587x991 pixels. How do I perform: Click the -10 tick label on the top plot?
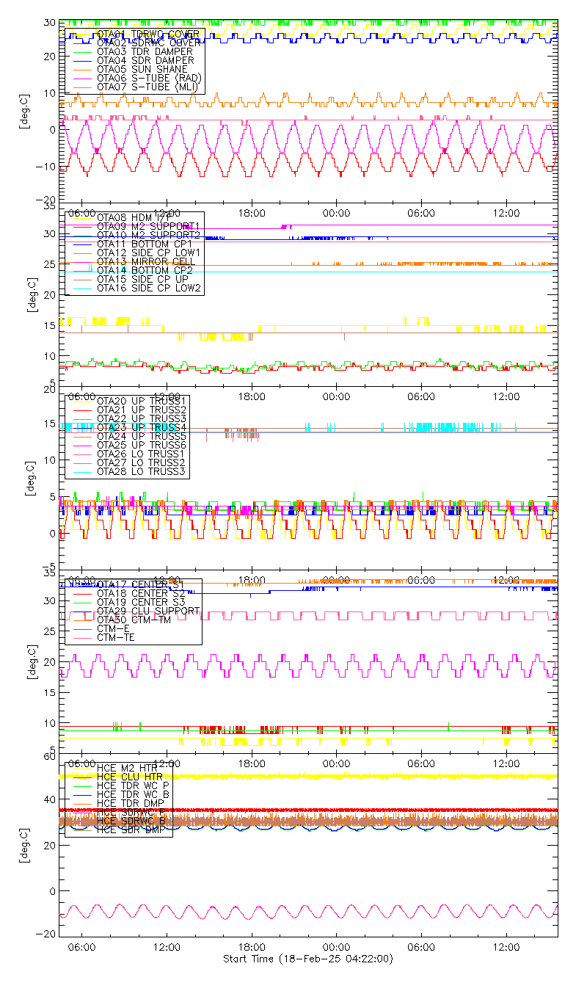tap(47, 167)
